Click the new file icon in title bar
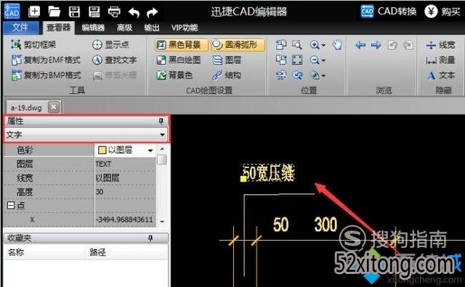Image resolution: width=465 pixels, height=287 pixels. (x=34, y=12)
